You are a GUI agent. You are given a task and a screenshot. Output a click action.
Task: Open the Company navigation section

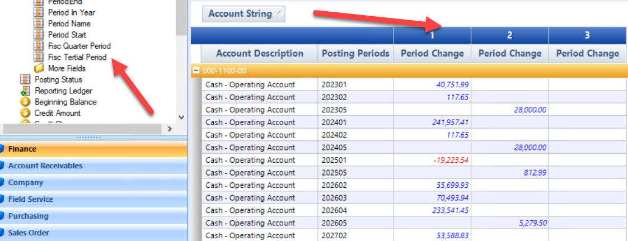coord(93,182)
